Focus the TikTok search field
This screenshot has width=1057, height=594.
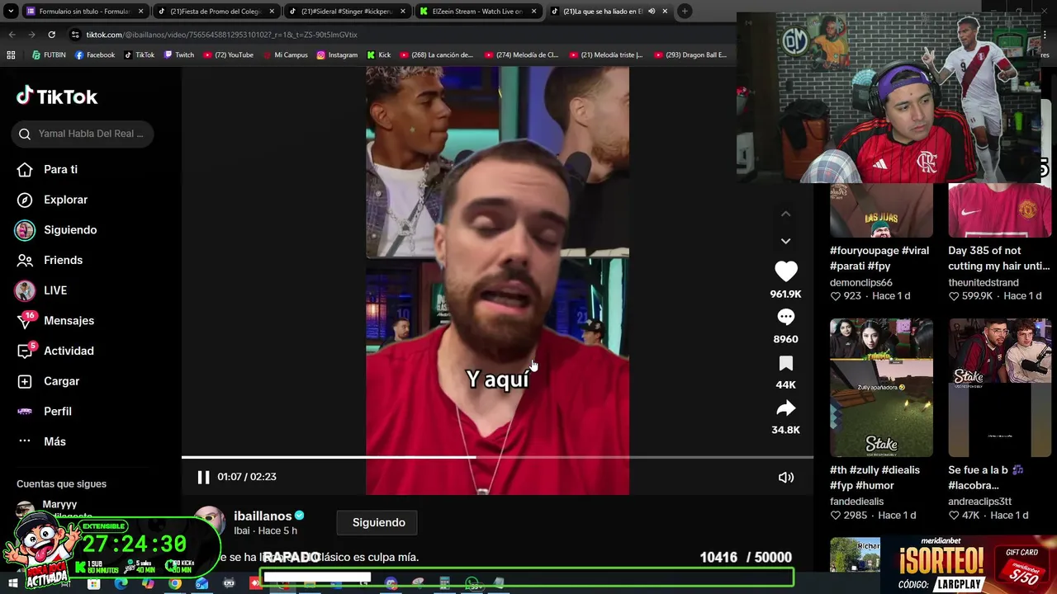point(83,134)
